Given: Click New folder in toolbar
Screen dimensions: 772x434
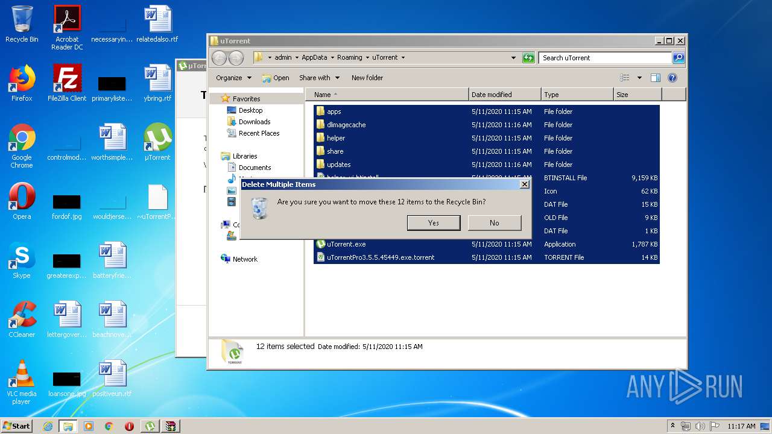Looking at the screenshot, I should tap(367, 78).
